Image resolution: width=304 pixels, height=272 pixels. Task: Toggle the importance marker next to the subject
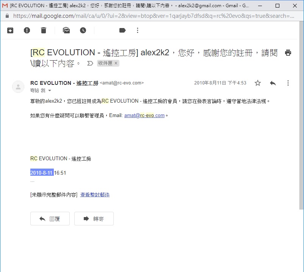coord(90,63)
